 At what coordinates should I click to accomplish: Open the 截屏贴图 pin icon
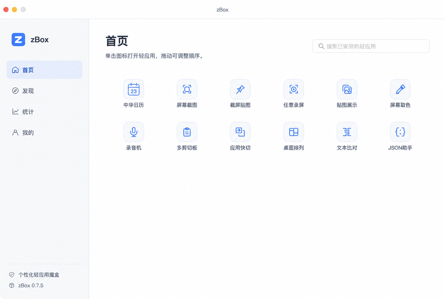point(240,89)
